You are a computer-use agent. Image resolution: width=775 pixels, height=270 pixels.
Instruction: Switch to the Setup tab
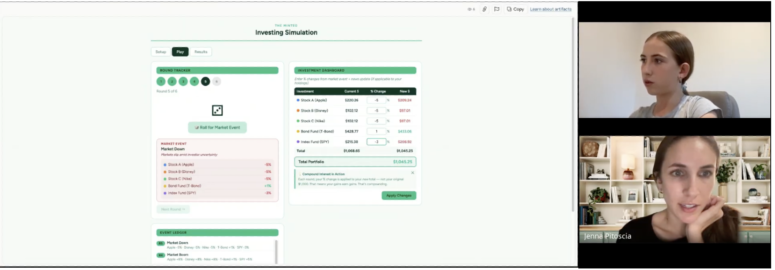(x=161, y=52)
